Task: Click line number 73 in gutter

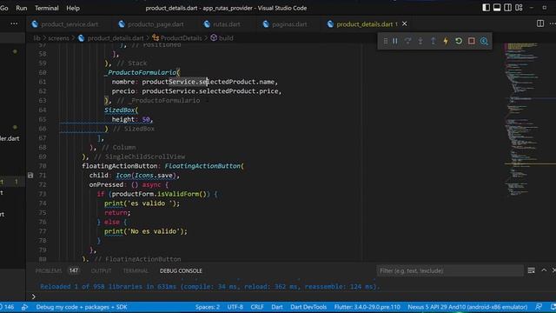Action: pyautogui.click(x=43, y=194)
